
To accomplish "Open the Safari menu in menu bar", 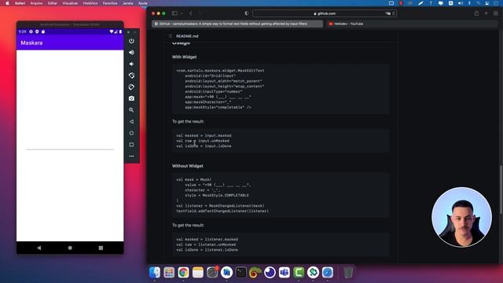I will click(20, 3).
